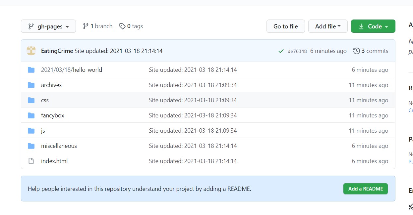
Task: Click the green commit status checkmark
Action: 281,51
